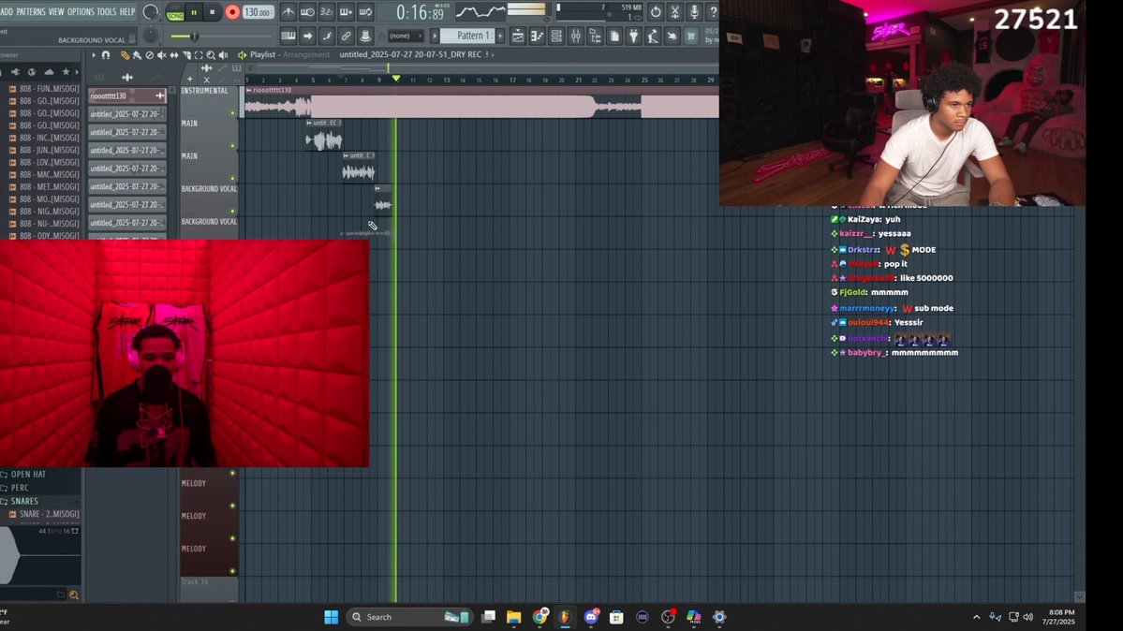
Task: Open the Piano roll from main toolbar
Action: tap(538, 36)
